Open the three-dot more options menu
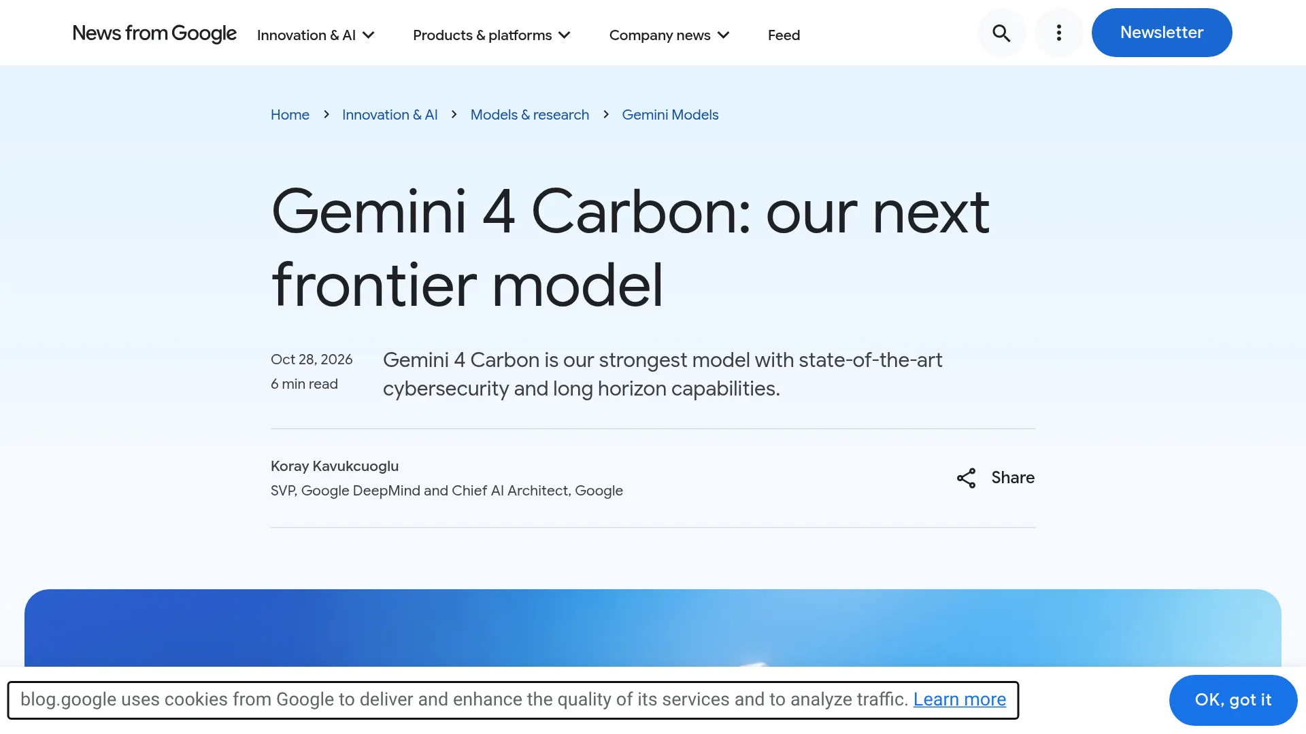This screenshot has width=1306, height=734. 1059,33
